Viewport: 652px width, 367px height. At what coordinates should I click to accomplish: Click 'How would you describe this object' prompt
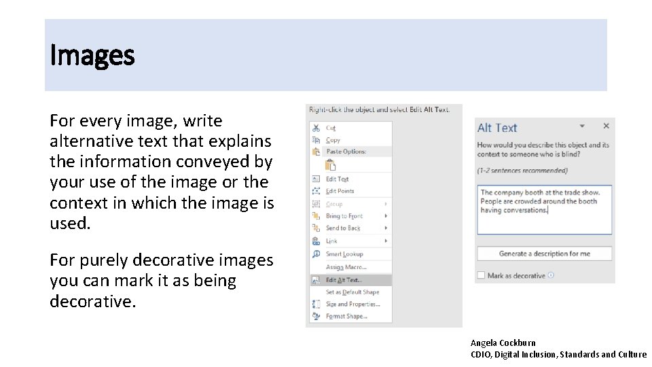click(543, 150)
